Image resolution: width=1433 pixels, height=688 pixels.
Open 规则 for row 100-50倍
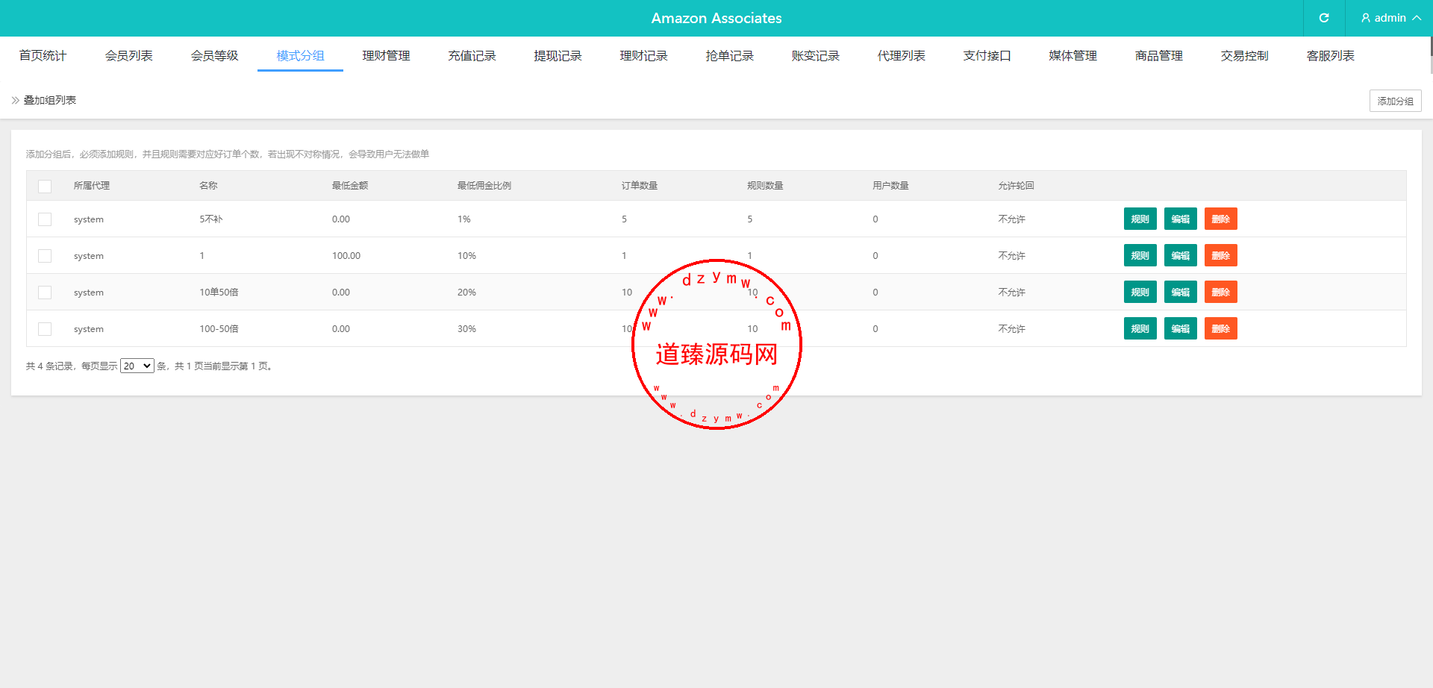click(x=1140, y=328)
